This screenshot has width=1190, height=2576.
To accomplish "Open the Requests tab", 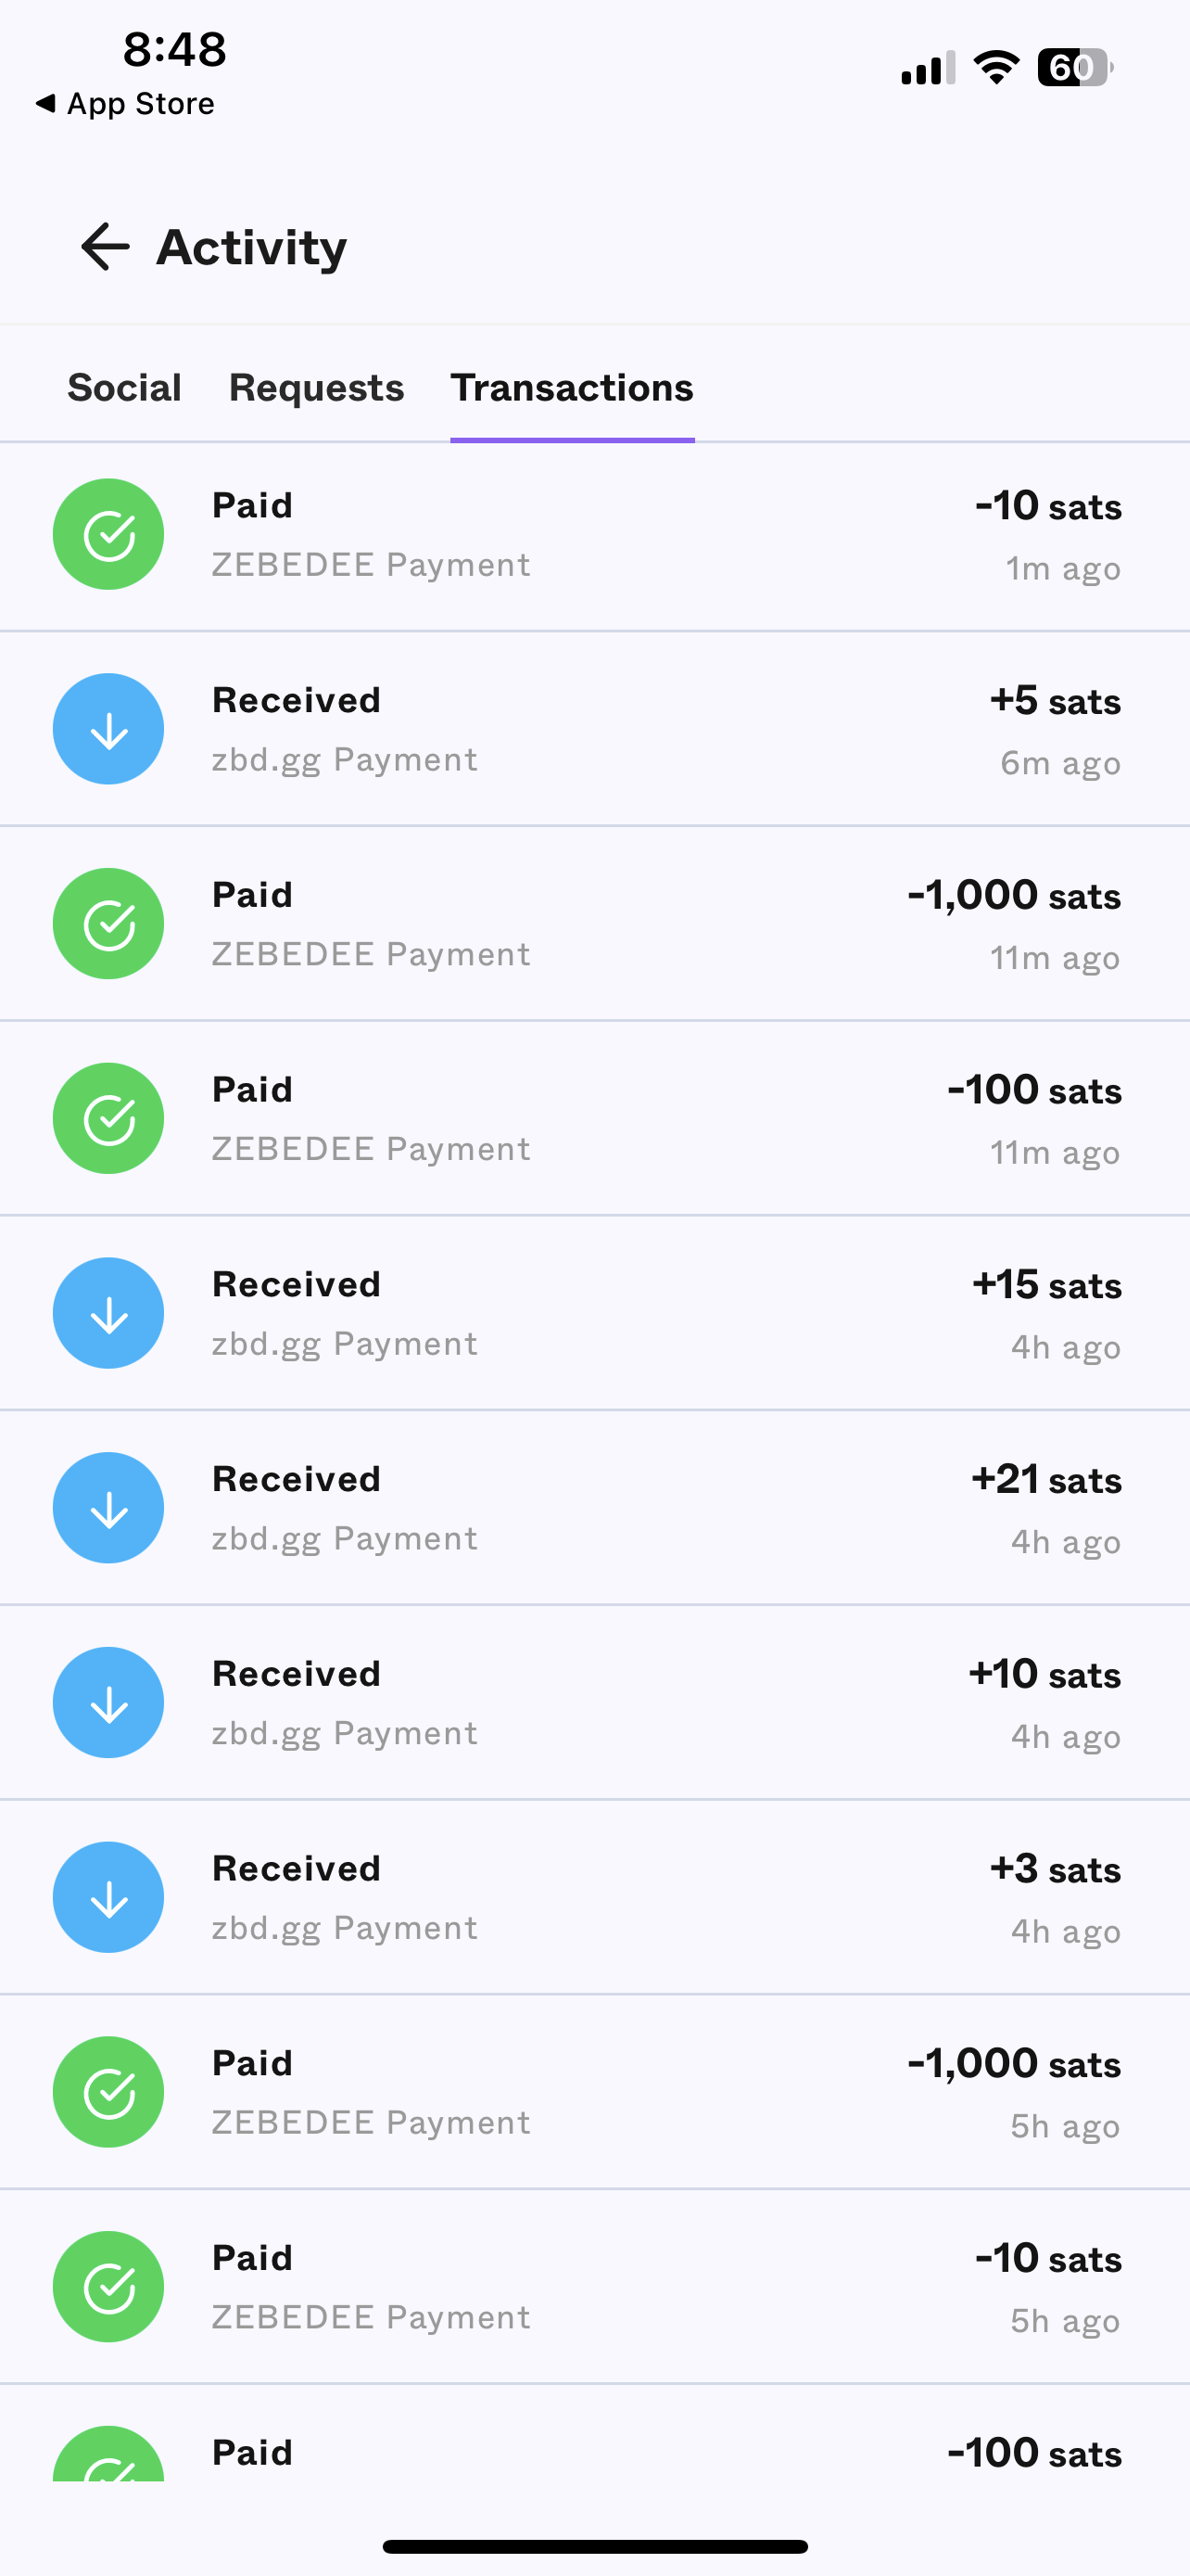I will [x=316, y=388].
